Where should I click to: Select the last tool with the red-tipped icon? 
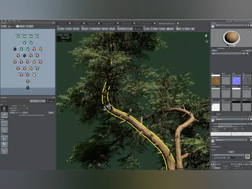click(x=4, y=151)
